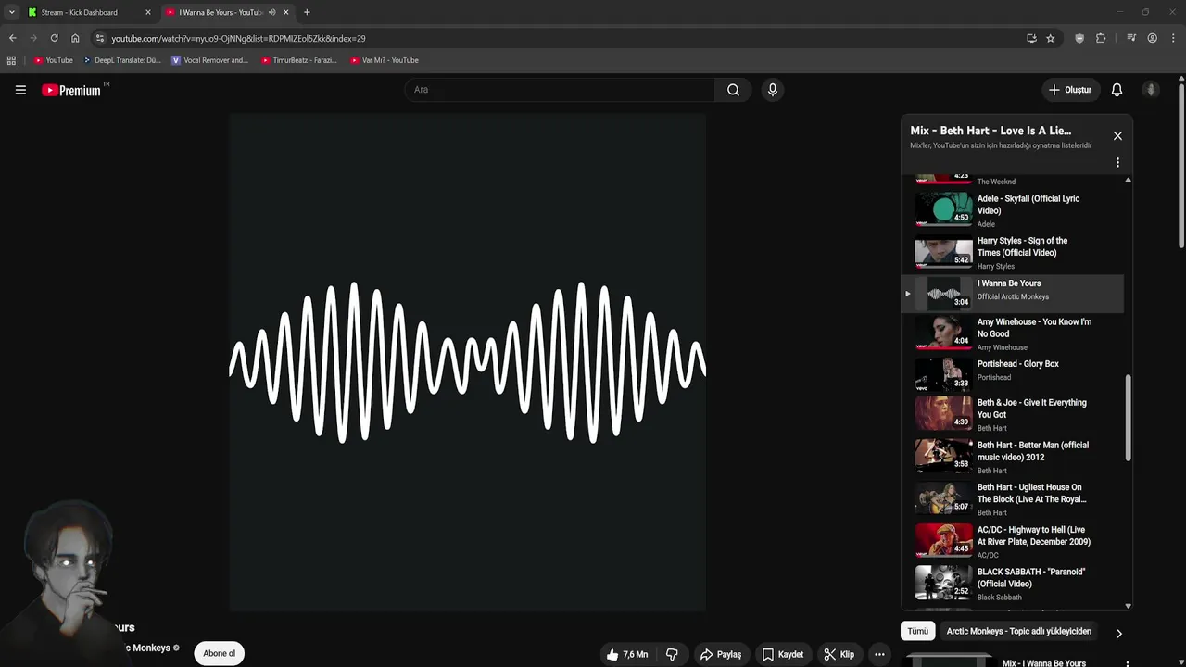Go back in browser history
The image size is (1186, 667).
(x=12, y=38)
